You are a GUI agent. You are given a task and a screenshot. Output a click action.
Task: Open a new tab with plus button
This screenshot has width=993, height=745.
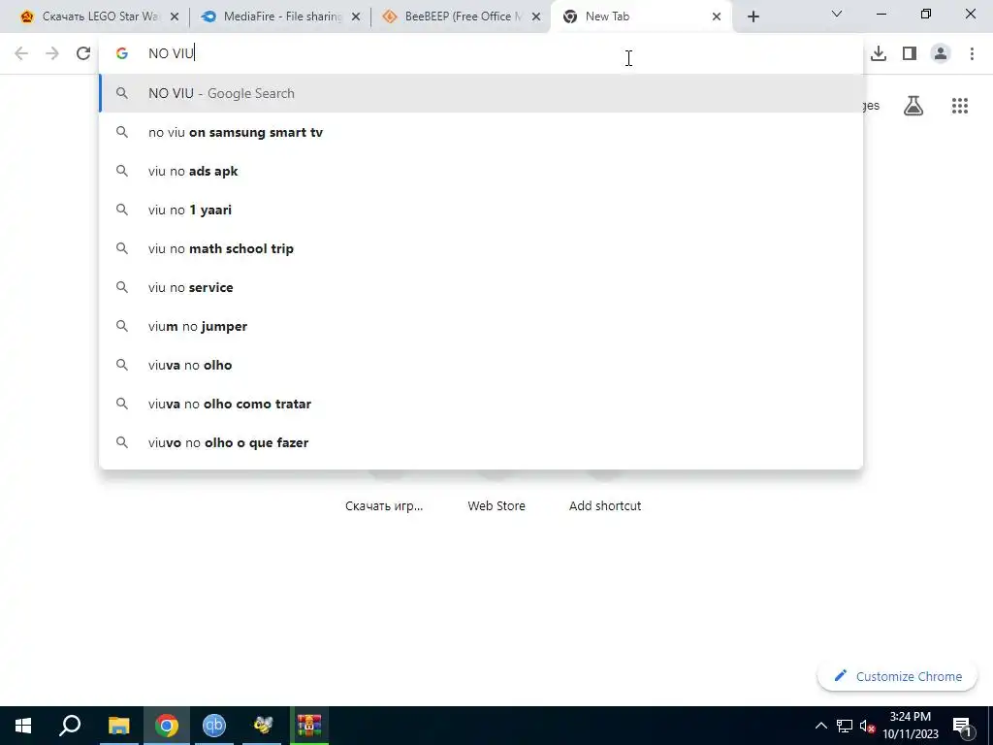(x=753, y=16)
